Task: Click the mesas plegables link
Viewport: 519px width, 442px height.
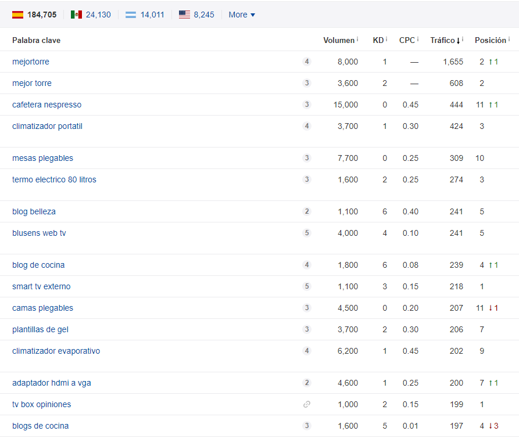Action: [x=42, y=158]
